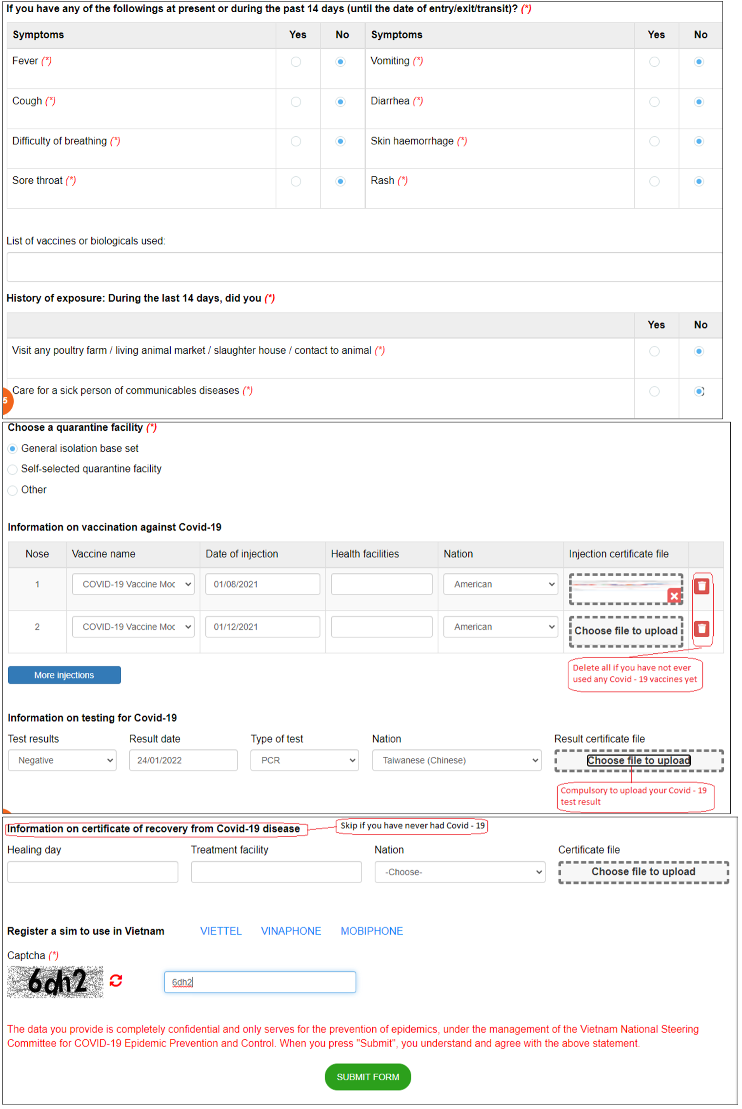Upload the Covid test result certificate file
Viewport: 742px width, 1109px height.
click(x=639, y=760)
